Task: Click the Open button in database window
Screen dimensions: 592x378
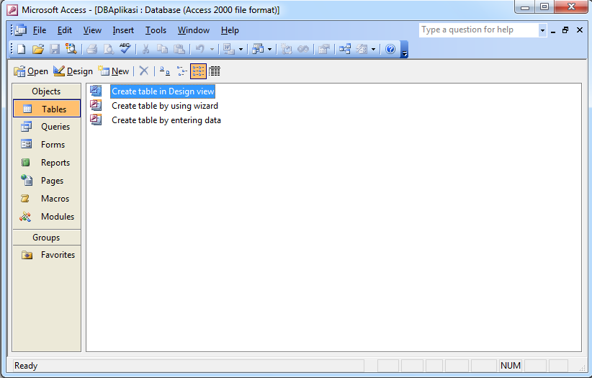Action: 31,71
